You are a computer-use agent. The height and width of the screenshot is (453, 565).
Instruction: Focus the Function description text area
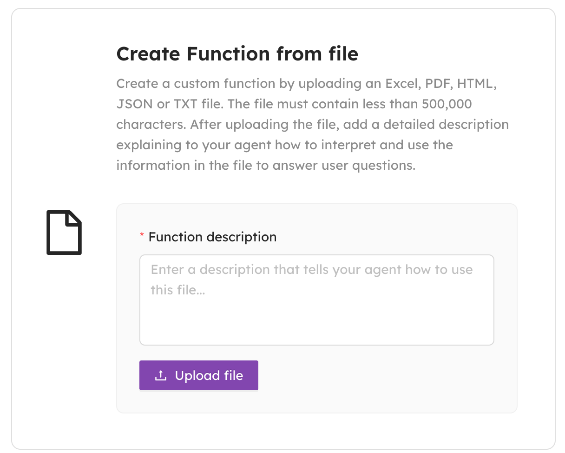(x=316, y=300)
